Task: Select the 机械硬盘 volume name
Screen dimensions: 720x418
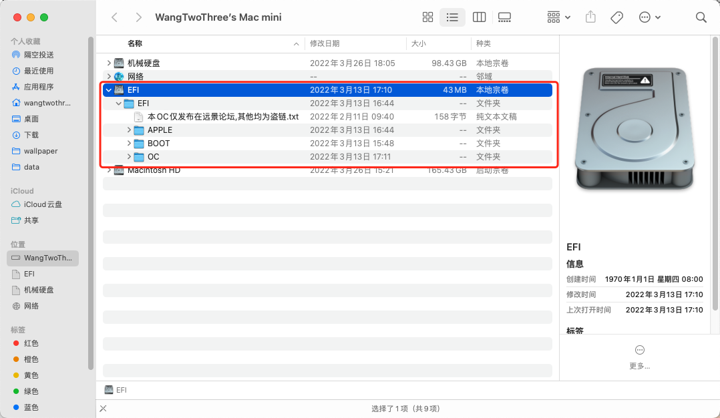Action: click(x=144, y=63)
